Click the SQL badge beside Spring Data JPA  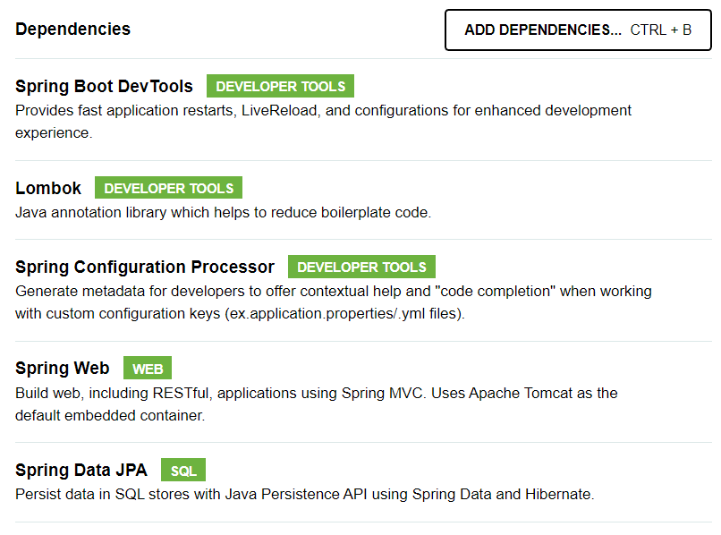tap(182, 470)
